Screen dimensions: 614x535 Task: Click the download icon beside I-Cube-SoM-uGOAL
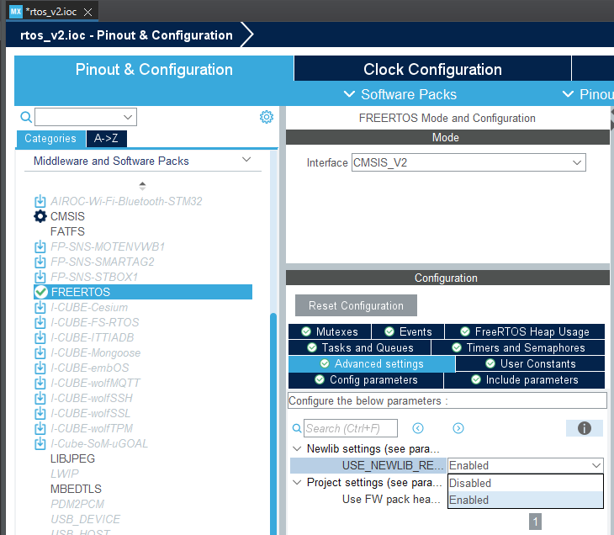click(40, 444)
